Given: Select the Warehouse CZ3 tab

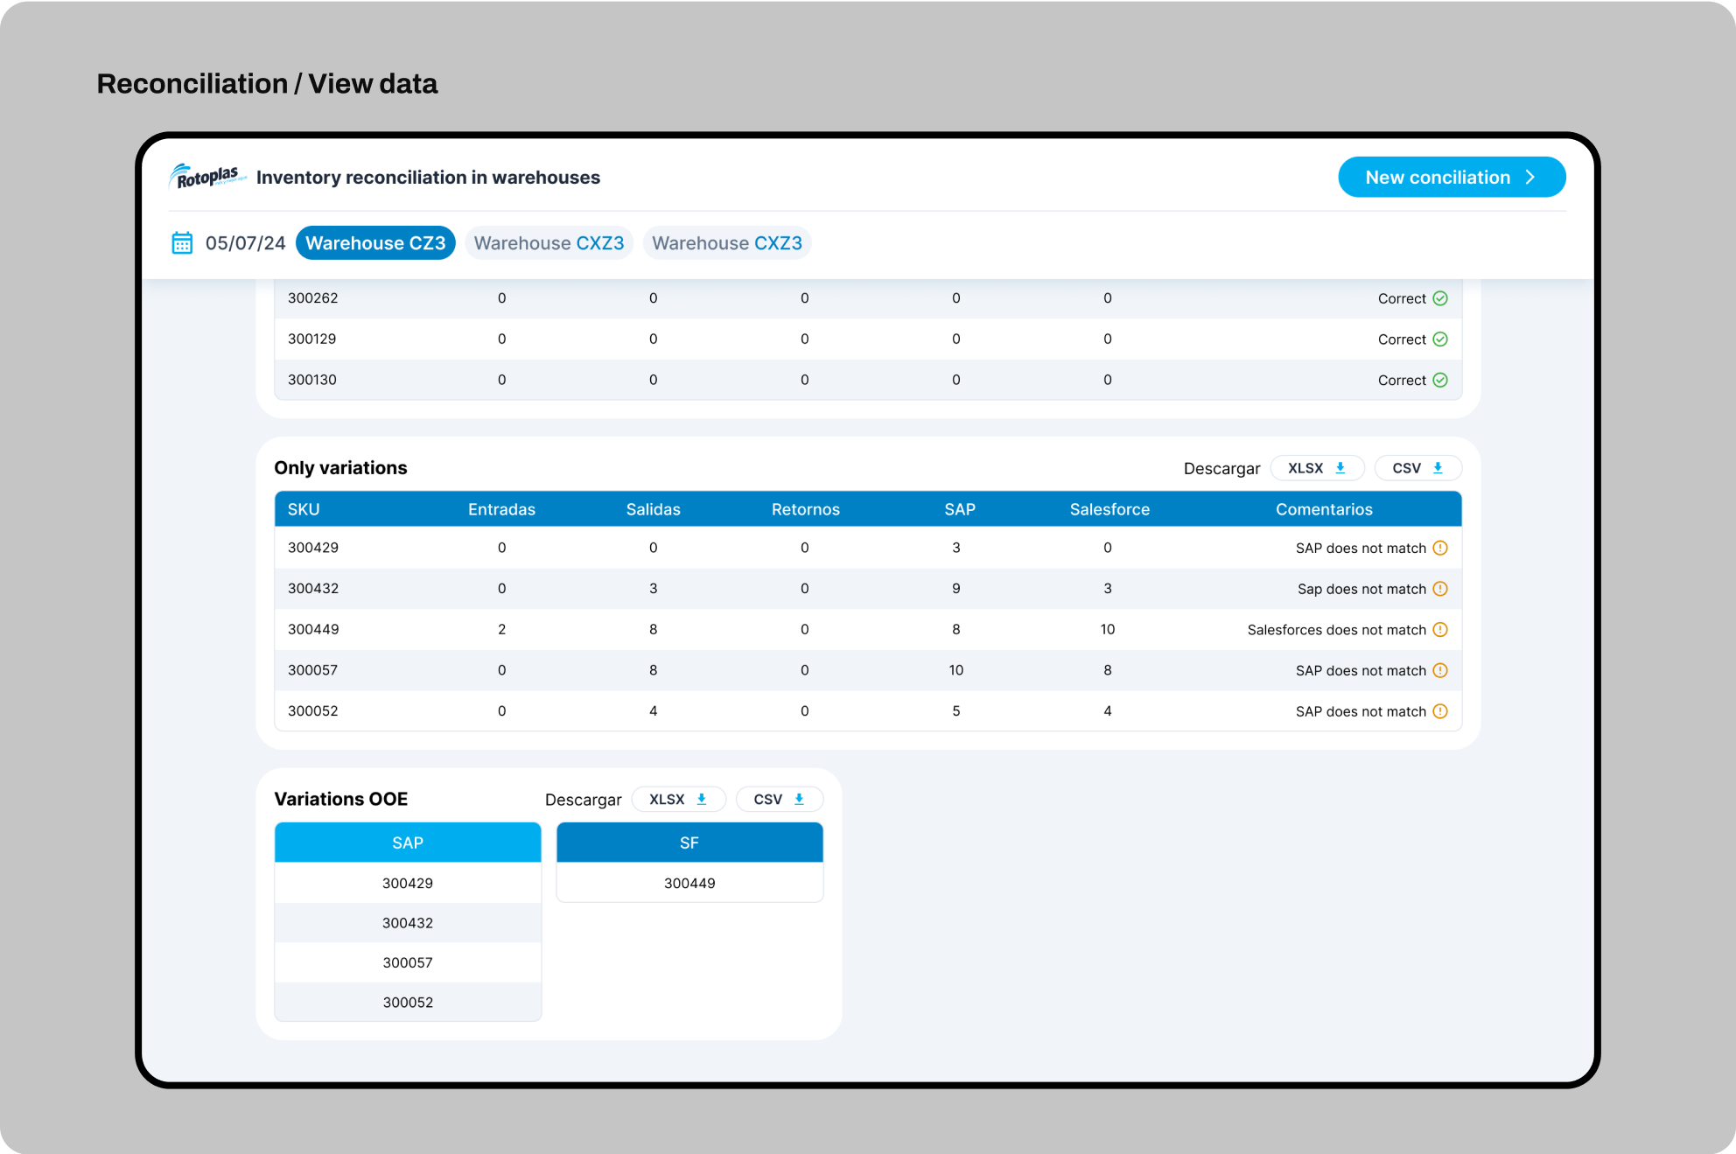Looking at the screenshot, I should [x=375, y=243].
